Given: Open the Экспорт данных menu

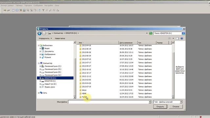Looking at the screenshot, I should (7, 6).
